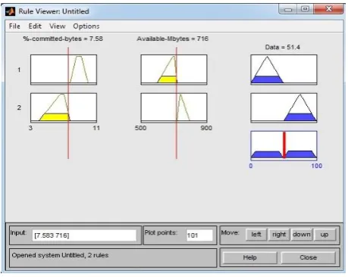Open the View menu
Image resolution: width=348 pixels, height=277 pixels.
(x=58, y=26)
